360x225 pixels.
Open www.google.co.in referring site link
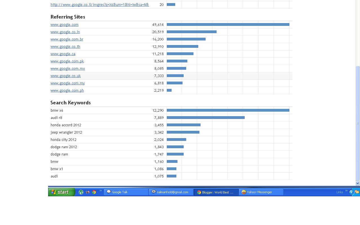65,32
